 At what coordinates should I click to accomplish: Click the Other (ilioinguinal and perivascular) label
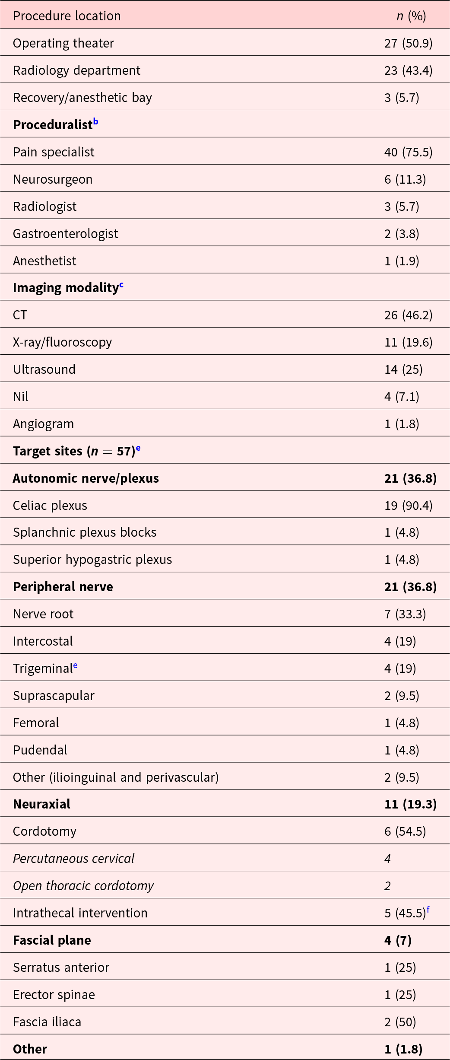[x=116, y=777]
